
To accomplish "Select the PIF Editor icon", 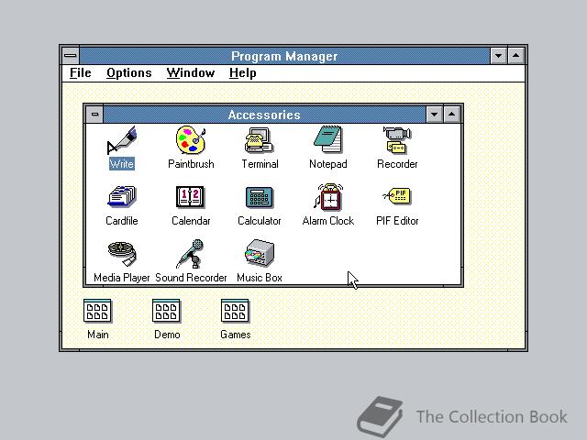I will pos(397,195).
